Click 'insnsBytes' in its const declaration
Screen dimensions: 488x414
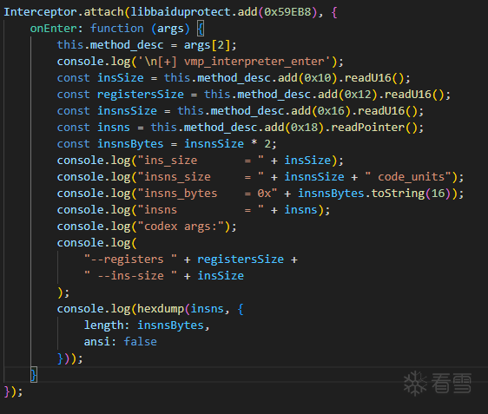pos(130,144)
